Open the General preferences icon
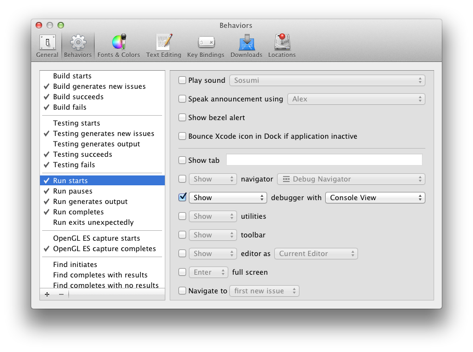 (x=48, y=42)
